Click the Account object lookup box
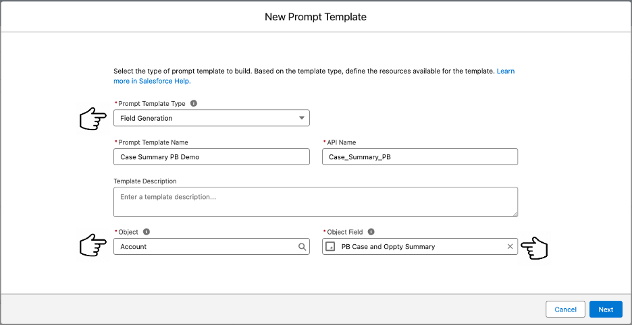Viewport: 632px width, 325px height. tap(206, 247)
